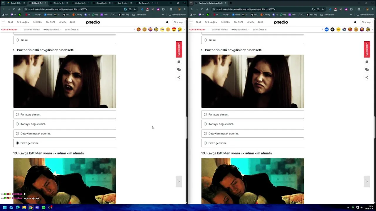Viewport: 376px width, 211px height.
Task: Expand hidden bookmarks chevron in left browser
Action: click(163, 15)
